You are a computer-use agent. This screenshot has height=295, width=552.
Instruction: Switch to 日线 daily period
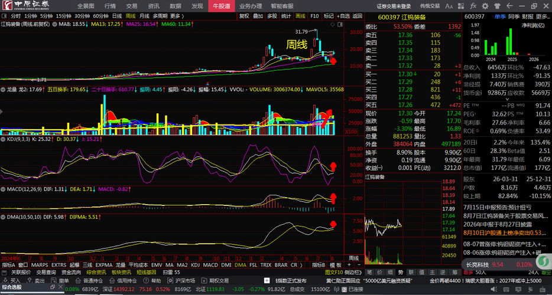(117, 16)
